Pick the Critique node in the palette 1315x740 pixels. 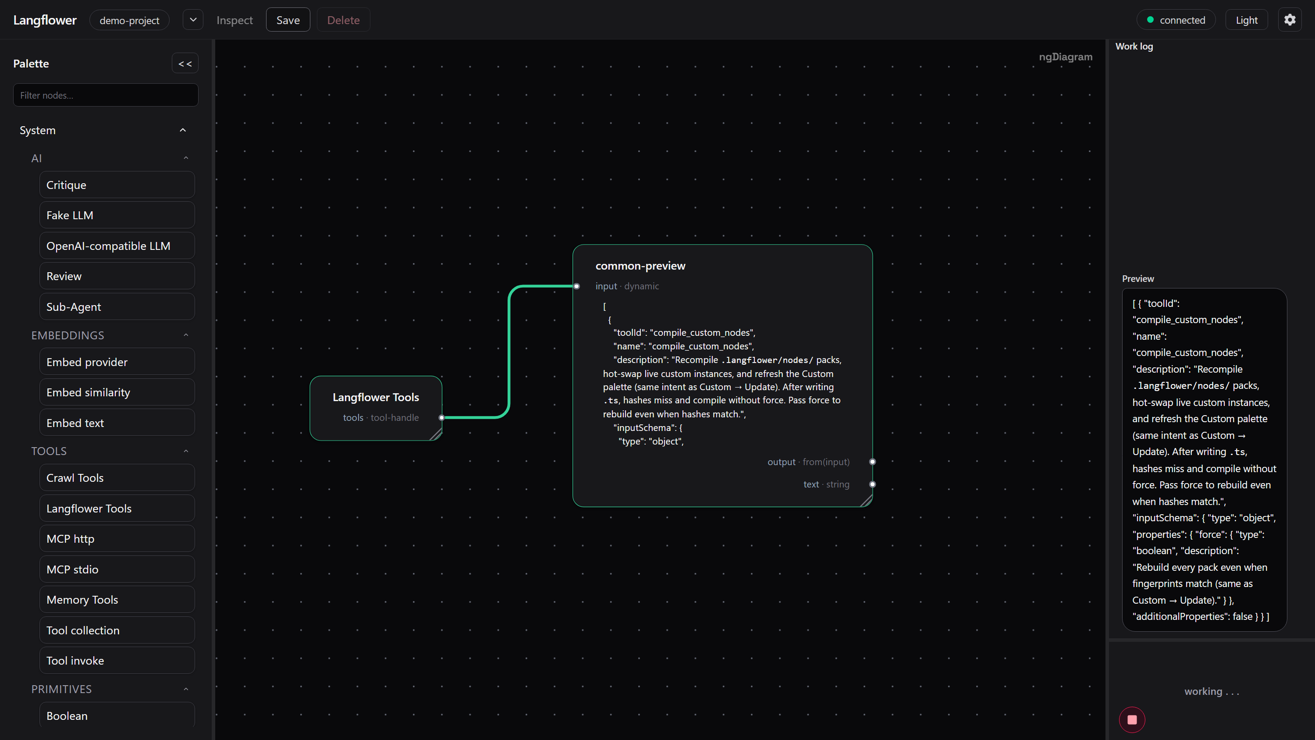(x=117, y=185)
